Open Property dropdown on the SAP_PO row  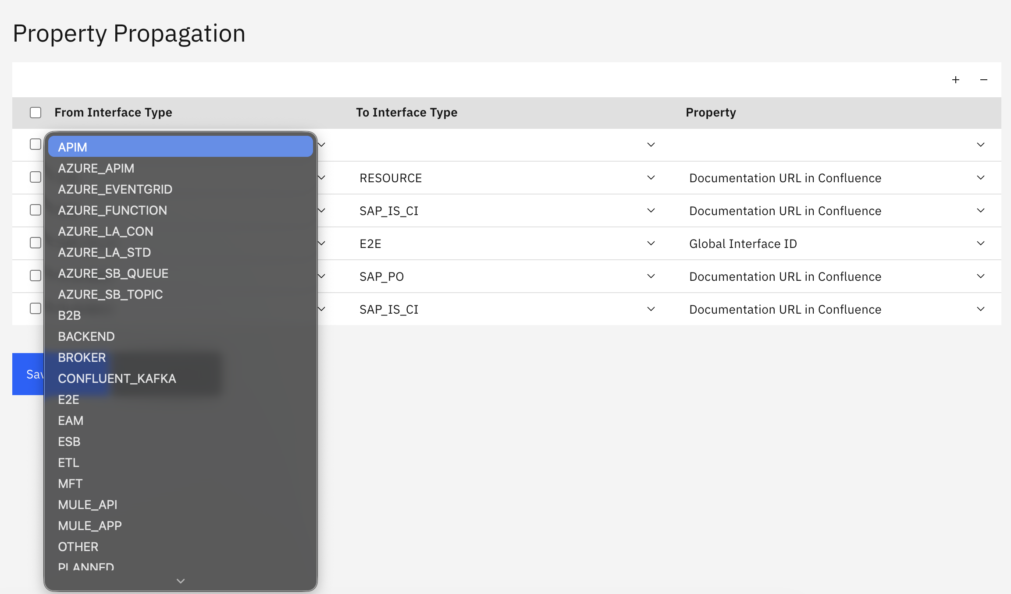(x=837, y=276)
